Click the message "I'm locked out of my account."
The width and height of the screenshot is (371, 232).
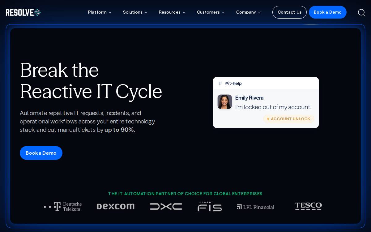(273, 107)
